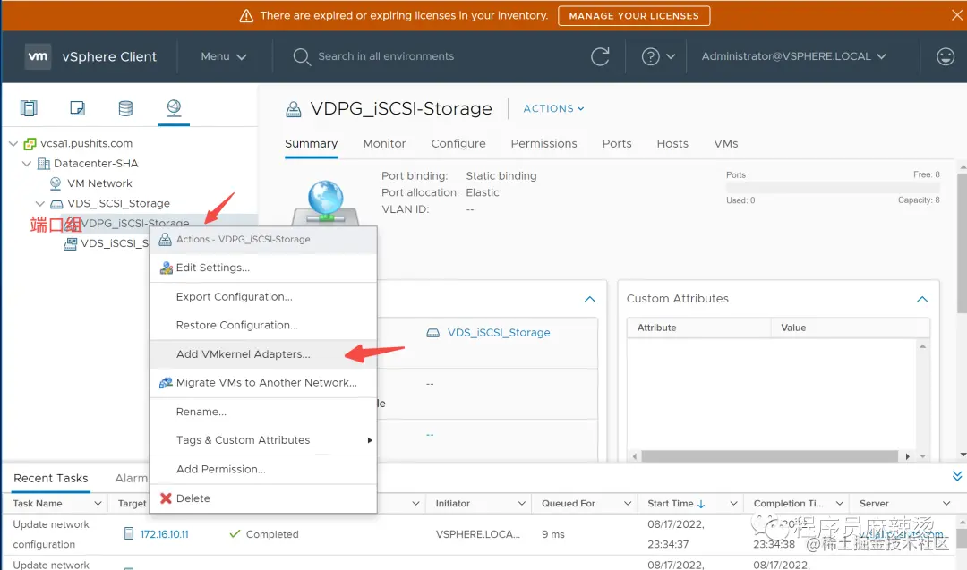Refresh the vSphere Client
The image size is (967, 570).
pyautogui.click(x=600, y=56)
